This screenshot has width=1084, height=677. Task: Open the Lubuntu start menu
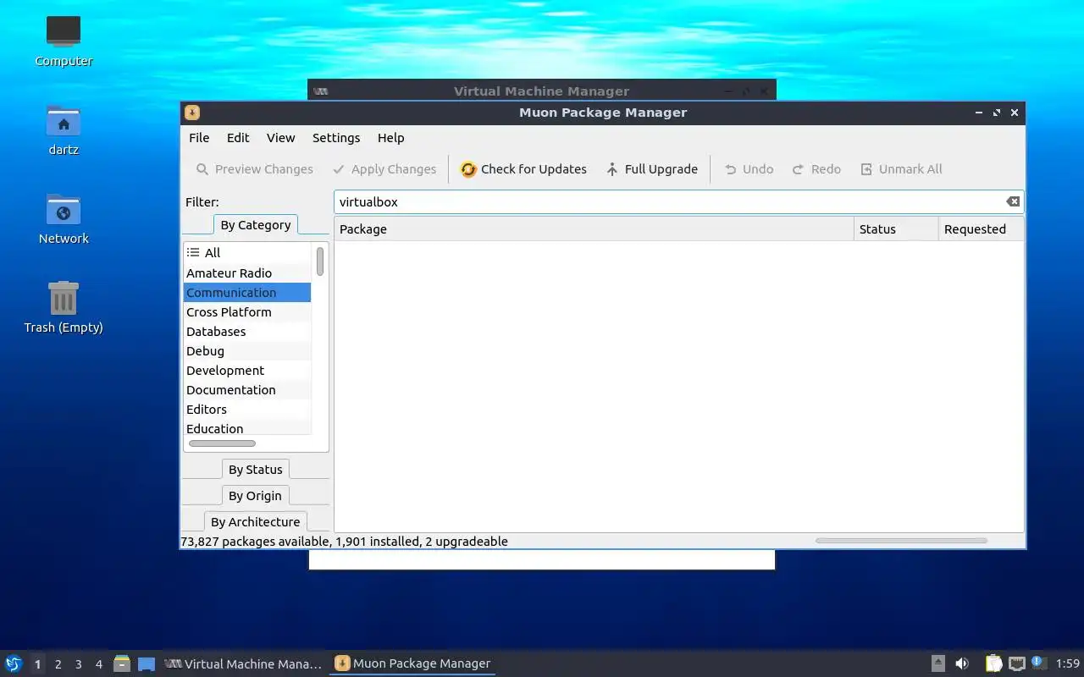click(14, 663)
